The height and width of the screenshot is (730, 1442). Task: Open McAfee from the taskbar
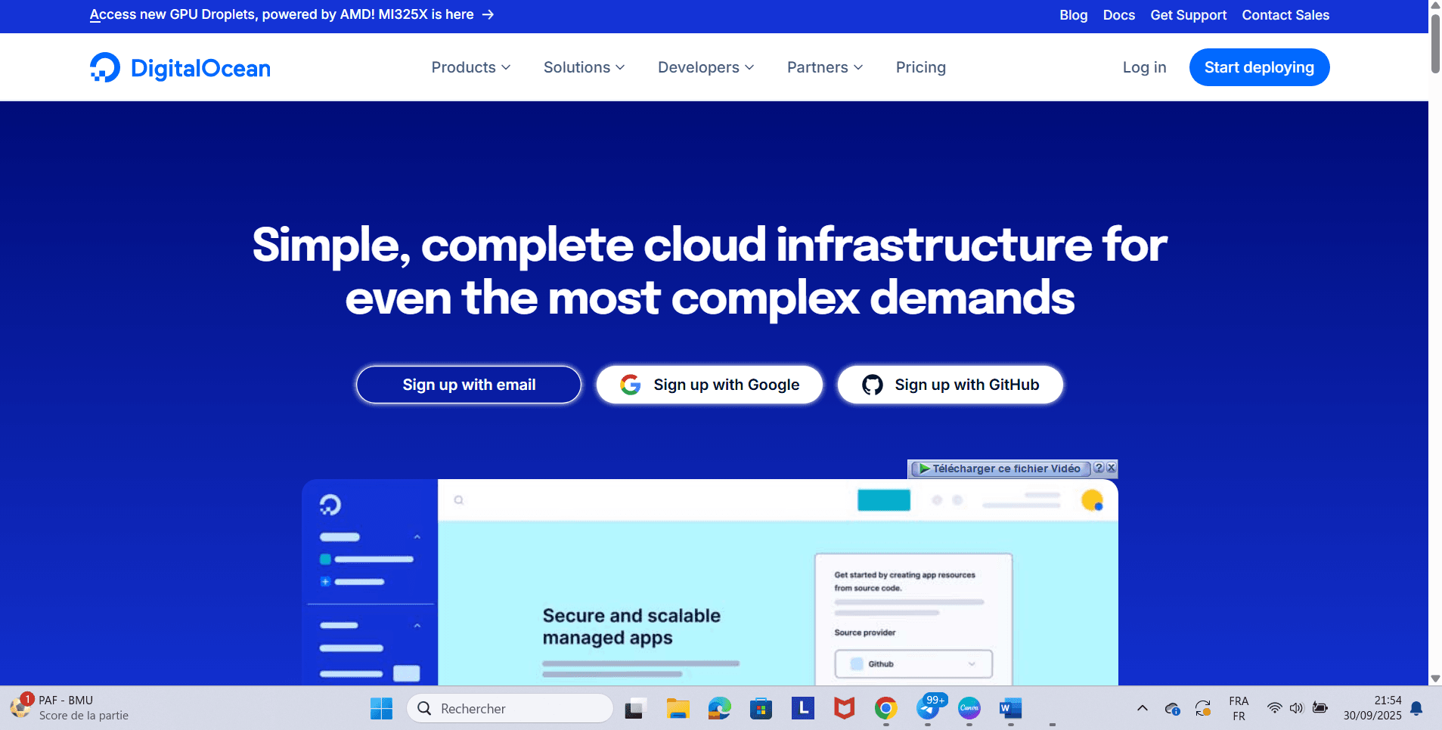844,708
